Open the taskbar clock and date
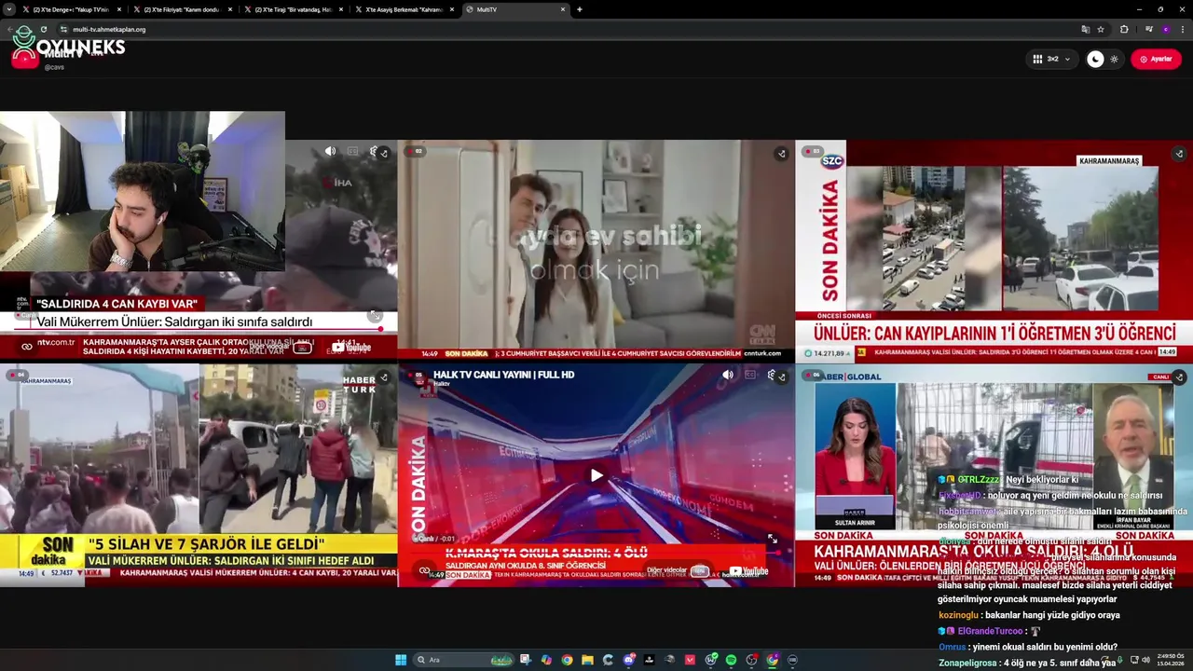Screen dimensions: 1193x671 pos(1170,660)
